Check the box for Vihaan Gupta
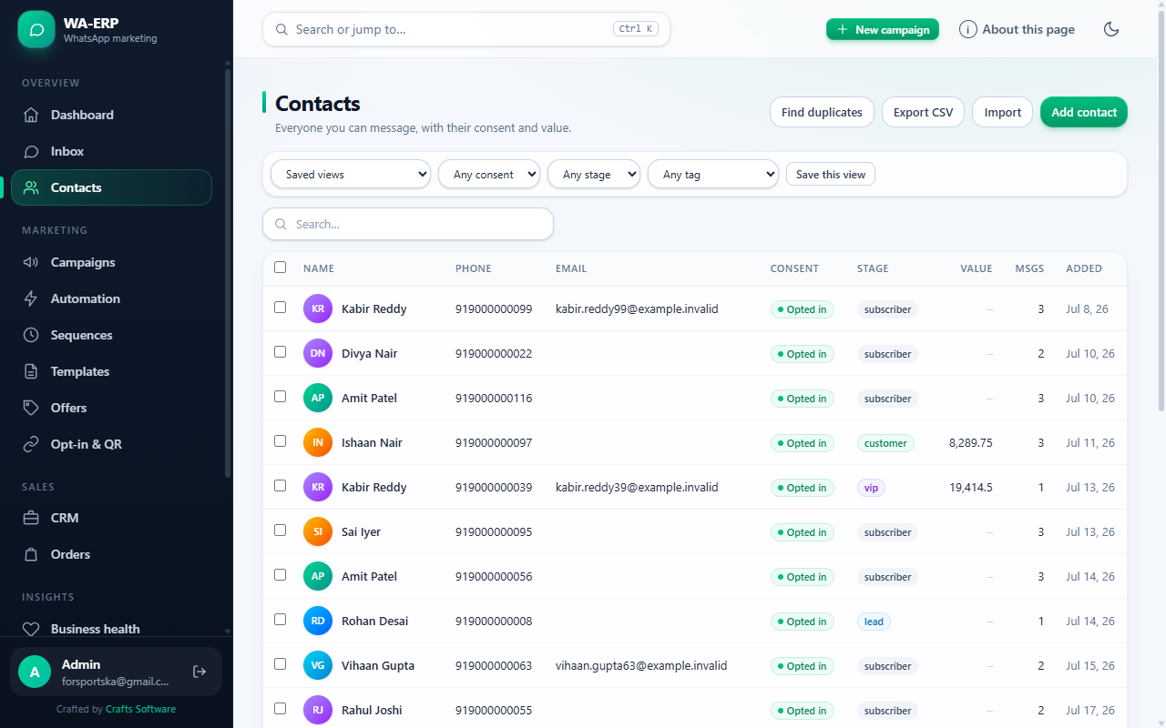This screenshot has height=728, width=1166. click(x=281, y=664)
